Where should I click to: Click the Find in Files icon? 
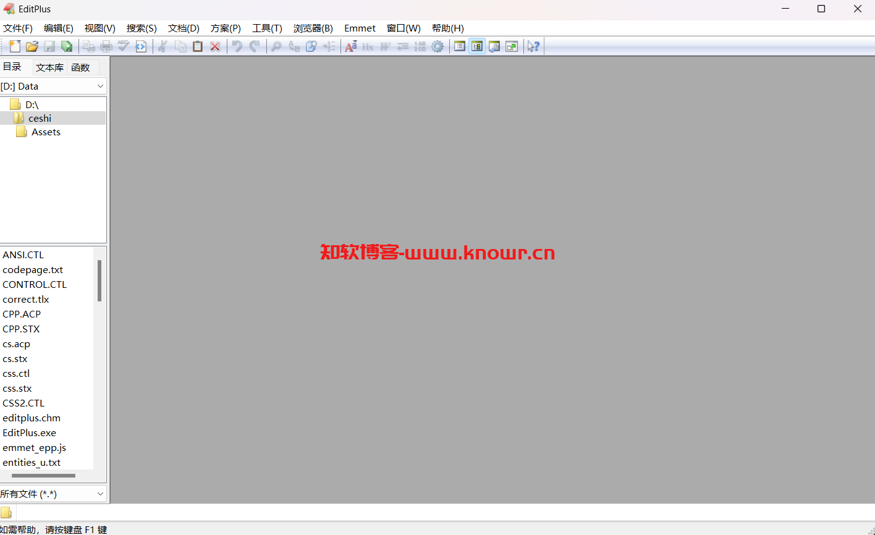pyautogui.click(x=311, y=46)
